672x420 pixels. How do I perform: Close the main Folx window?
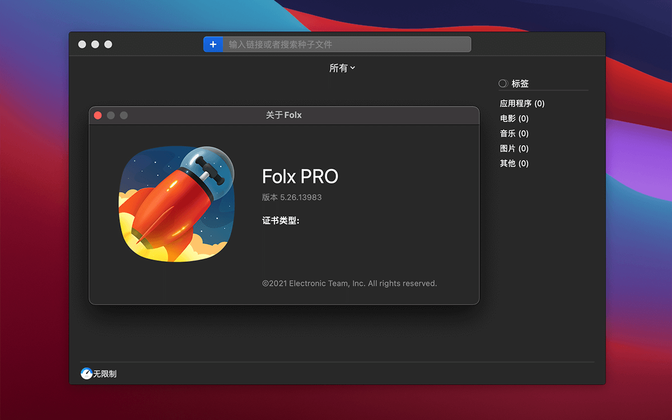pyautogui.click(x=82, y=44)
